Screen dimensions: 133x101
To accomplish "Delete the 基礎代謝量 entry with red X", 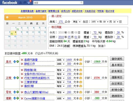I will tap(22, 60).
